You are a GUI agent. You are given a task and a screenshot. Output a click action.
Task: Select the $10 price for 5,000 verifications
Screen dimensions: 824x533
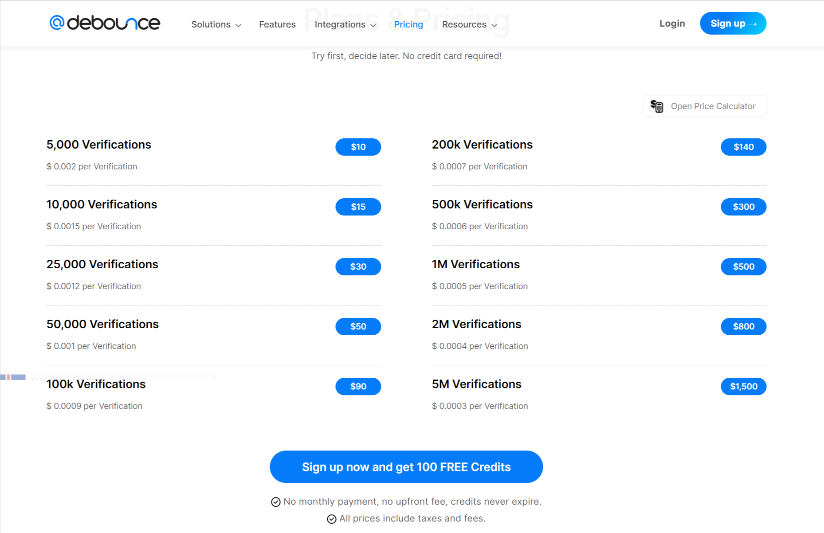(358, 147)
